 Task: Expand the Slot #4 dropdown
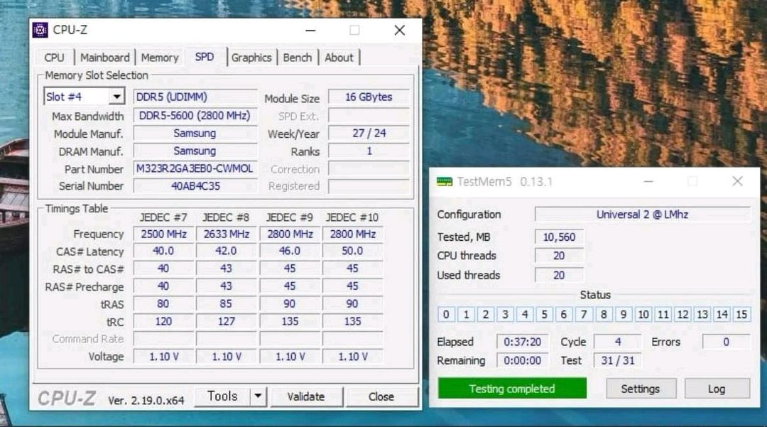(116, 97)
